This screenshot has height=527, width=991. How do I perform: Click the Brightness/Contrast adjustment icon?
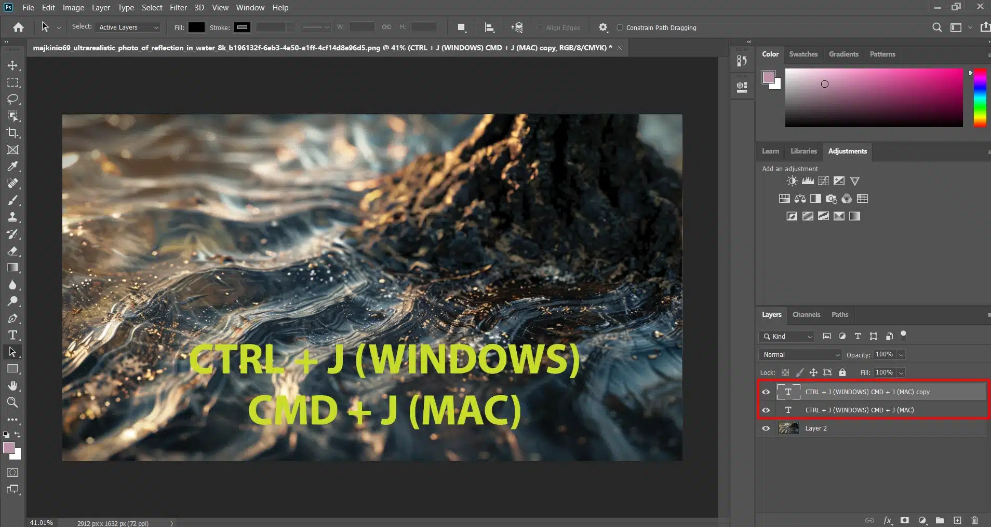[792, 181]
